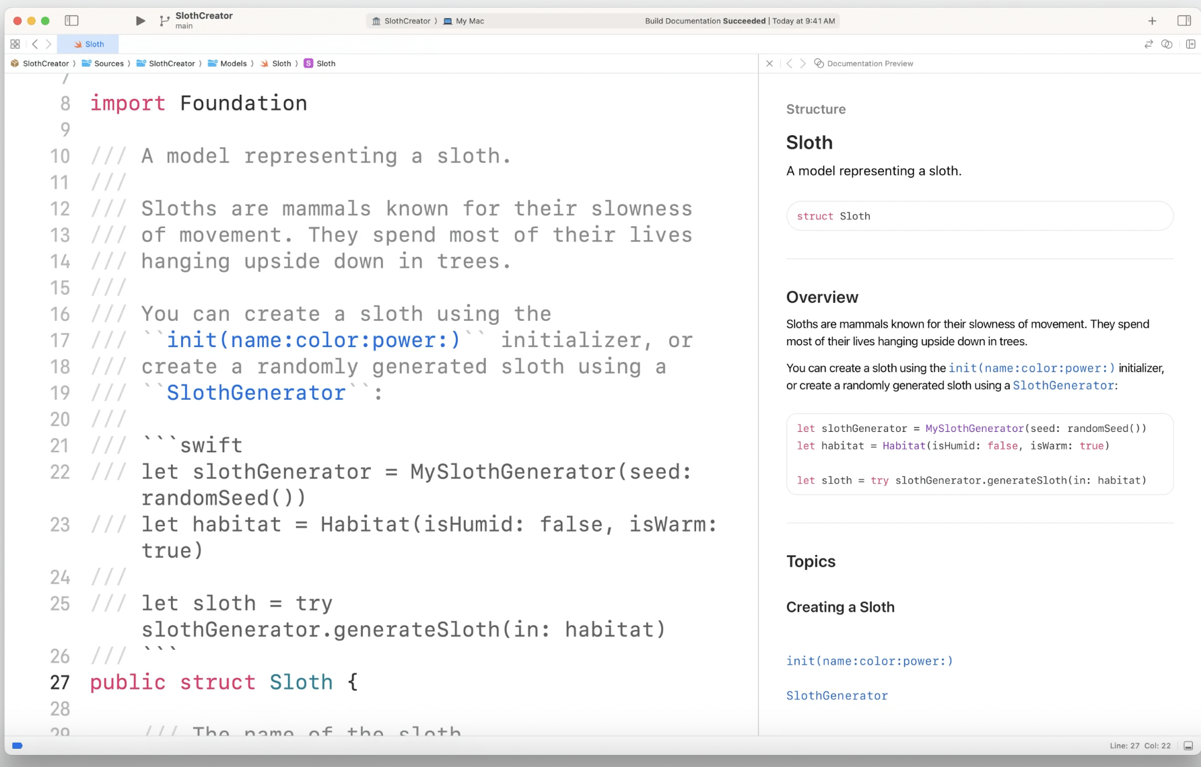Add an editor on the right
The height and width of the screenshot is (767, 1201).
point(1190,44)
